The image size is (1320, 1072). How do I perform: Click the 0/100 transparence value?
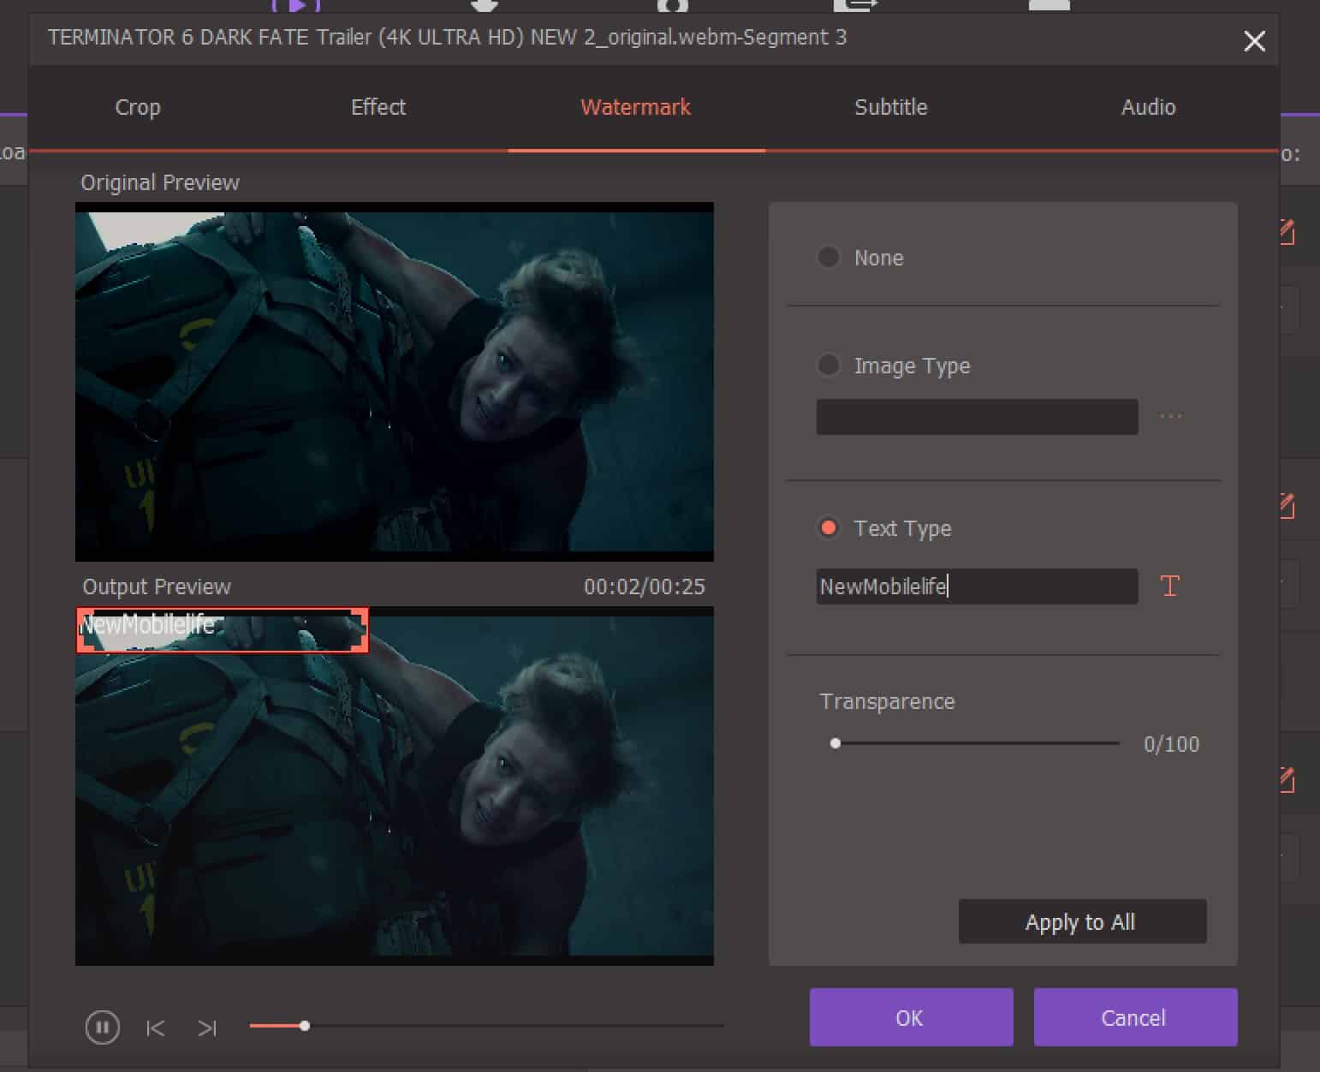[x=1171, y=744]
